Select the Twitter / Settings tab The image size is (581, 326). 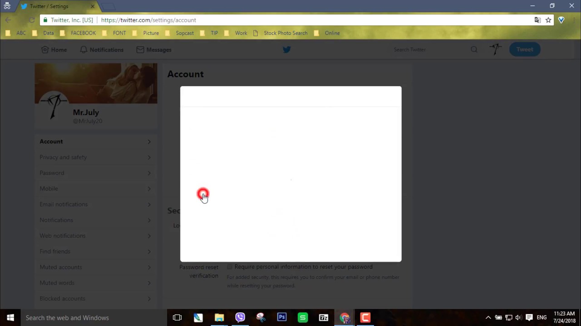tap(58, 6)
